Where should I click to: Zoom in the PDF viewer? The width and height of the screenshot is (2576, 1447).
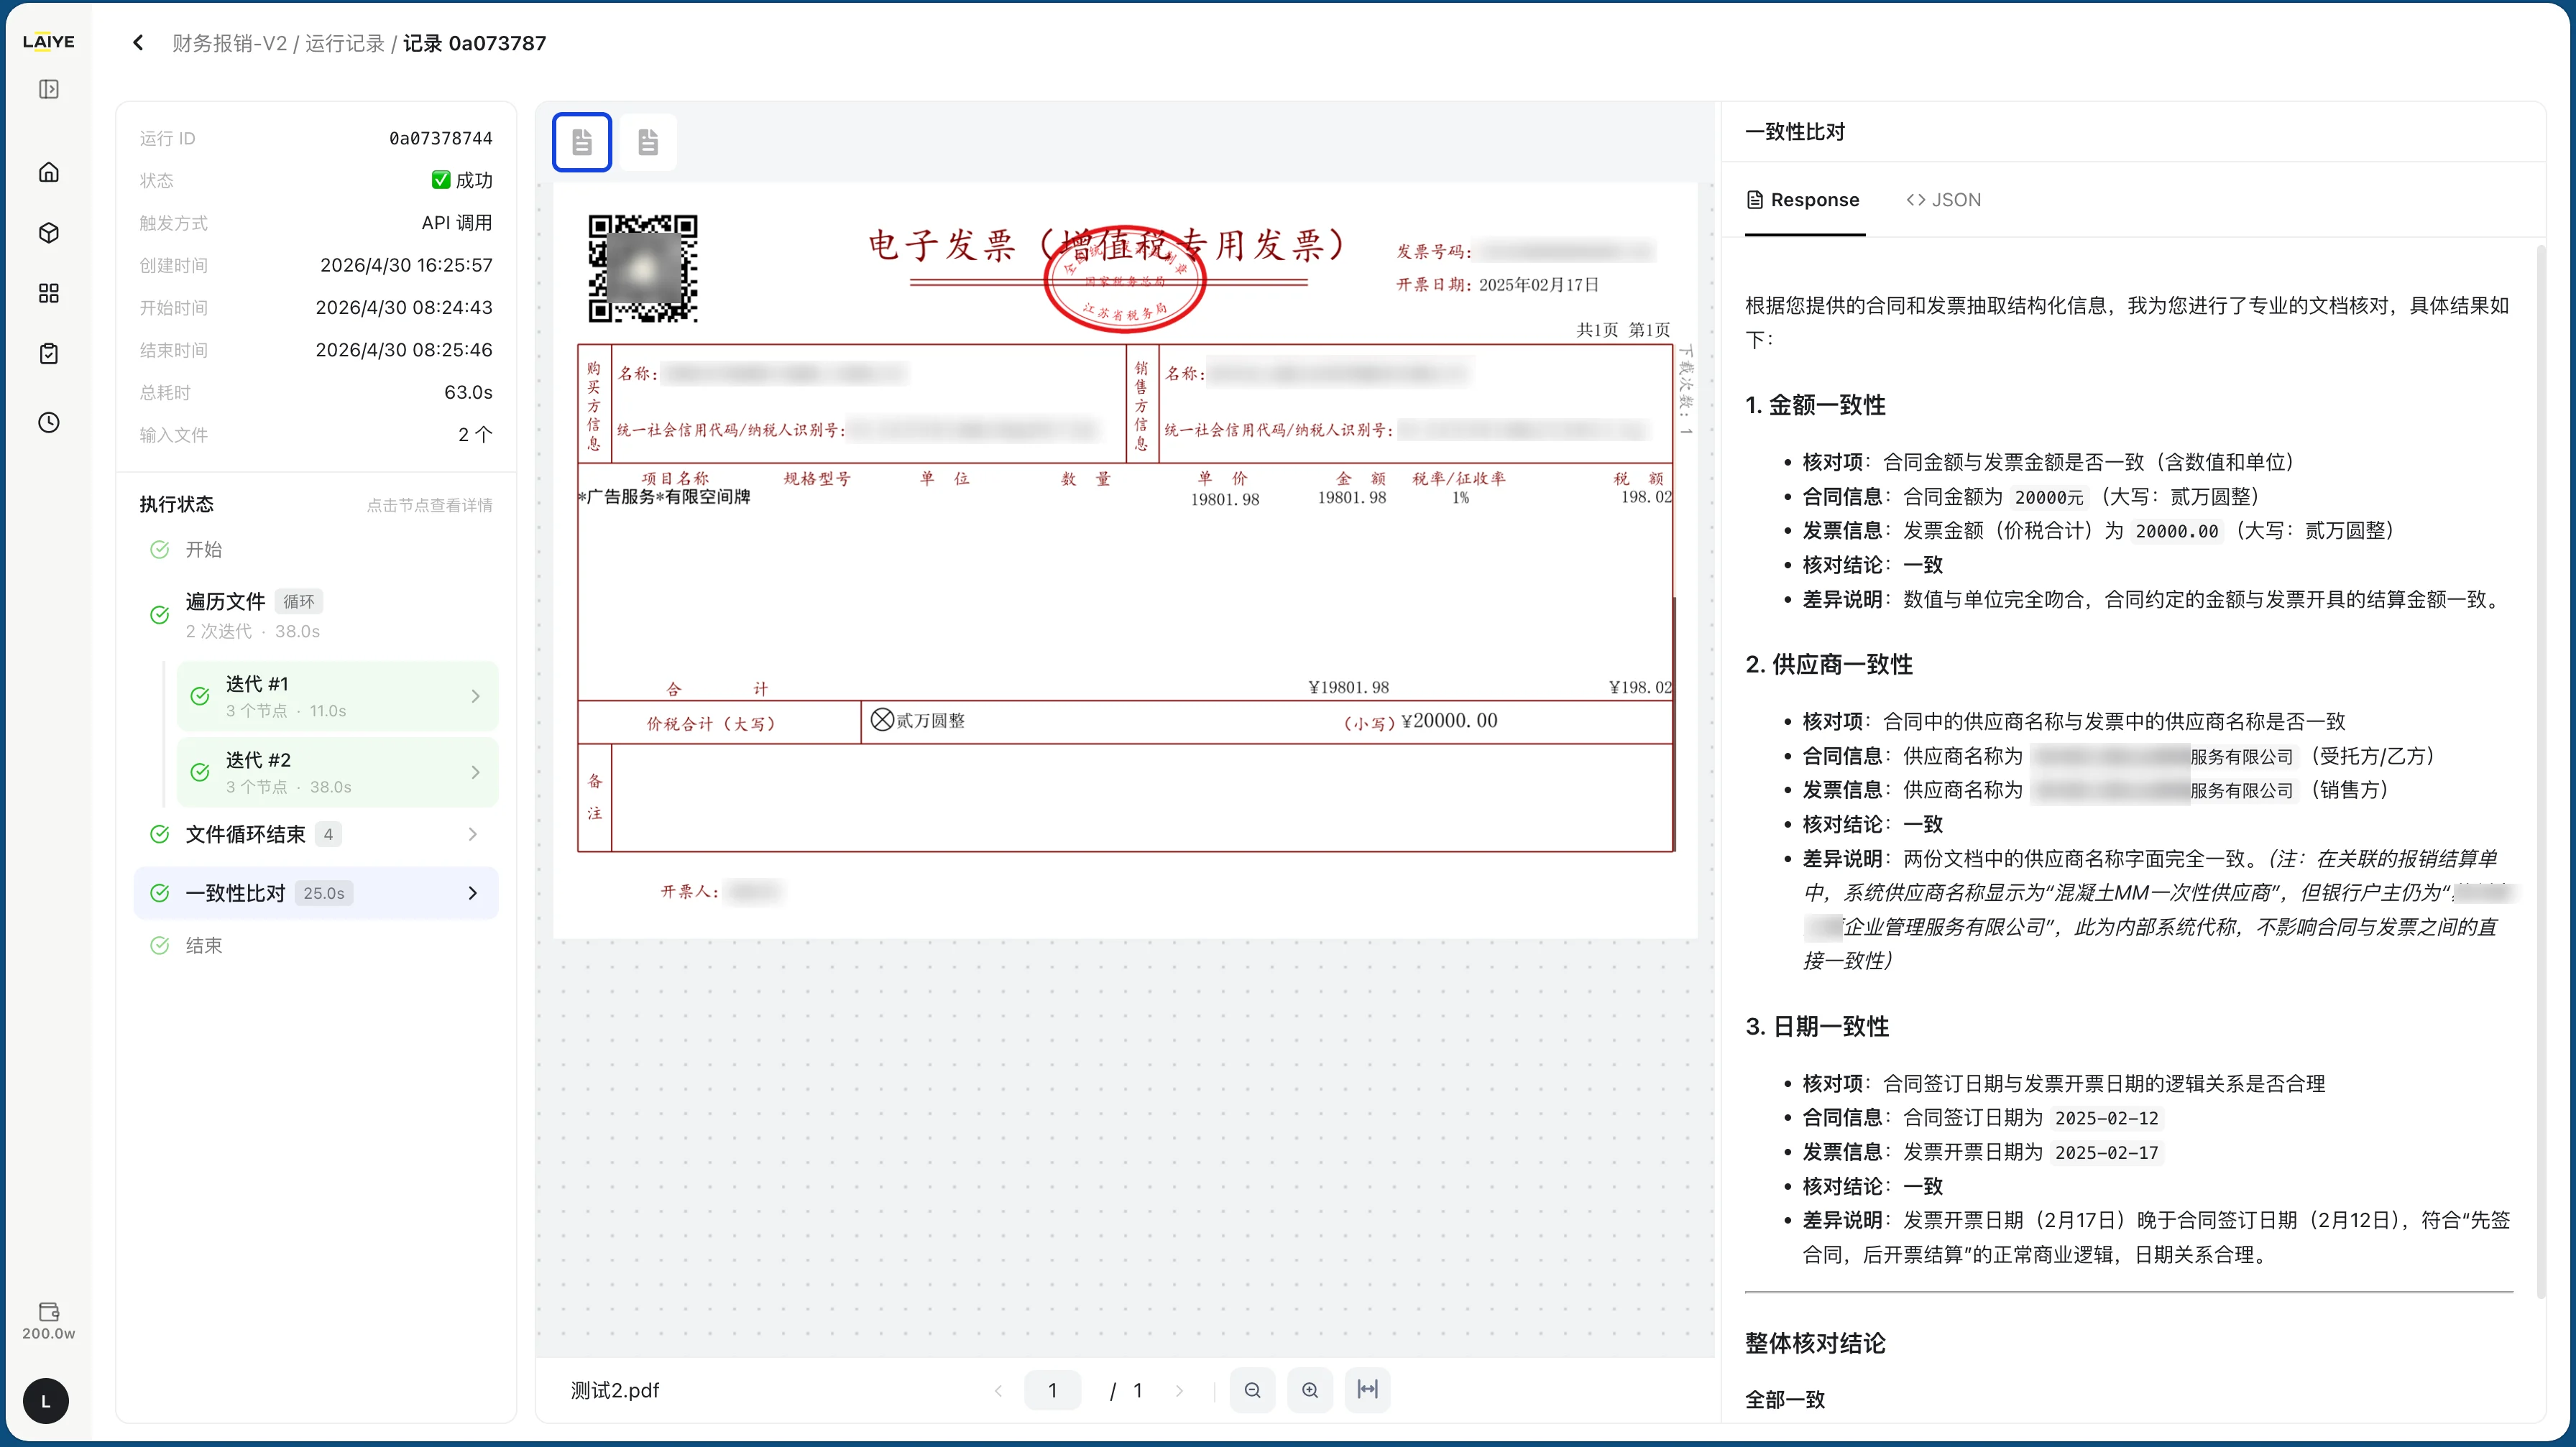(1310, 1390)
